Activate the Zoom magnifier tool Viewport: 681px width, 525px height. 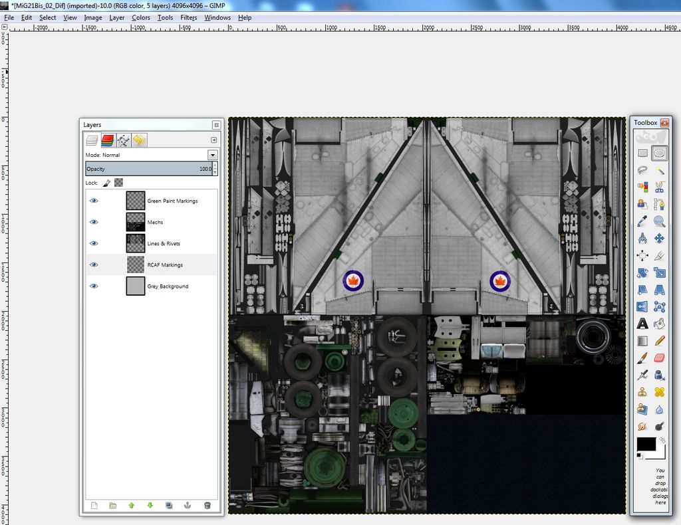(x=660, y=221)
